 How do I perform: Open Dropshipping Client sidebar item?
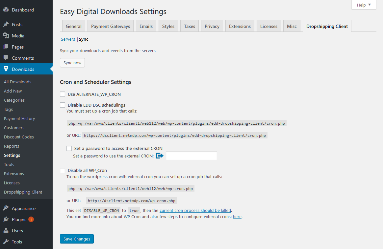tap(23, 192)
